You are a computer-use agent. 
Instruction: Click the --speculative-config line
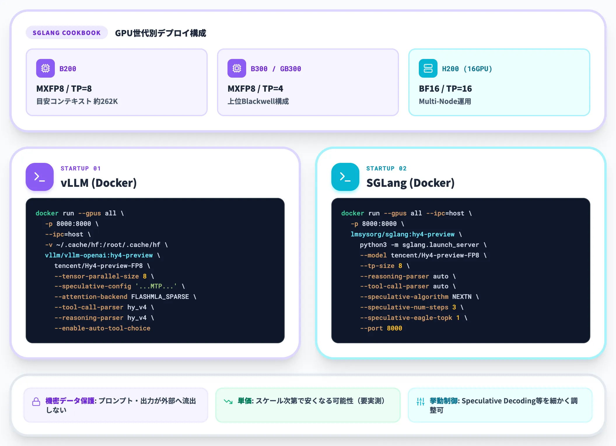point(120,286)
